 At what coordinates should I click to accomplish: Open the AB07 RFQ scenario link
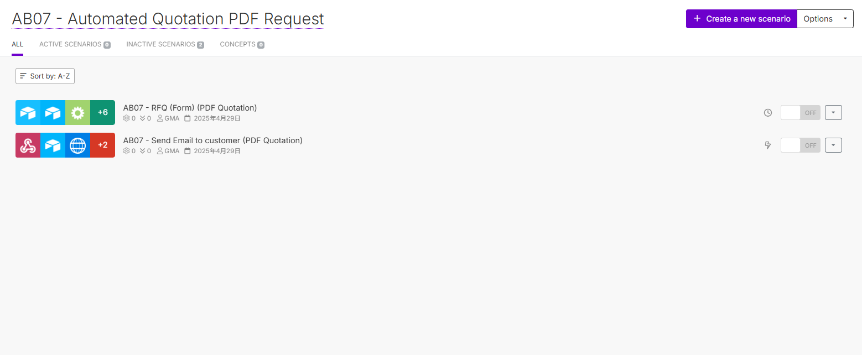click(x=190, y=107)
